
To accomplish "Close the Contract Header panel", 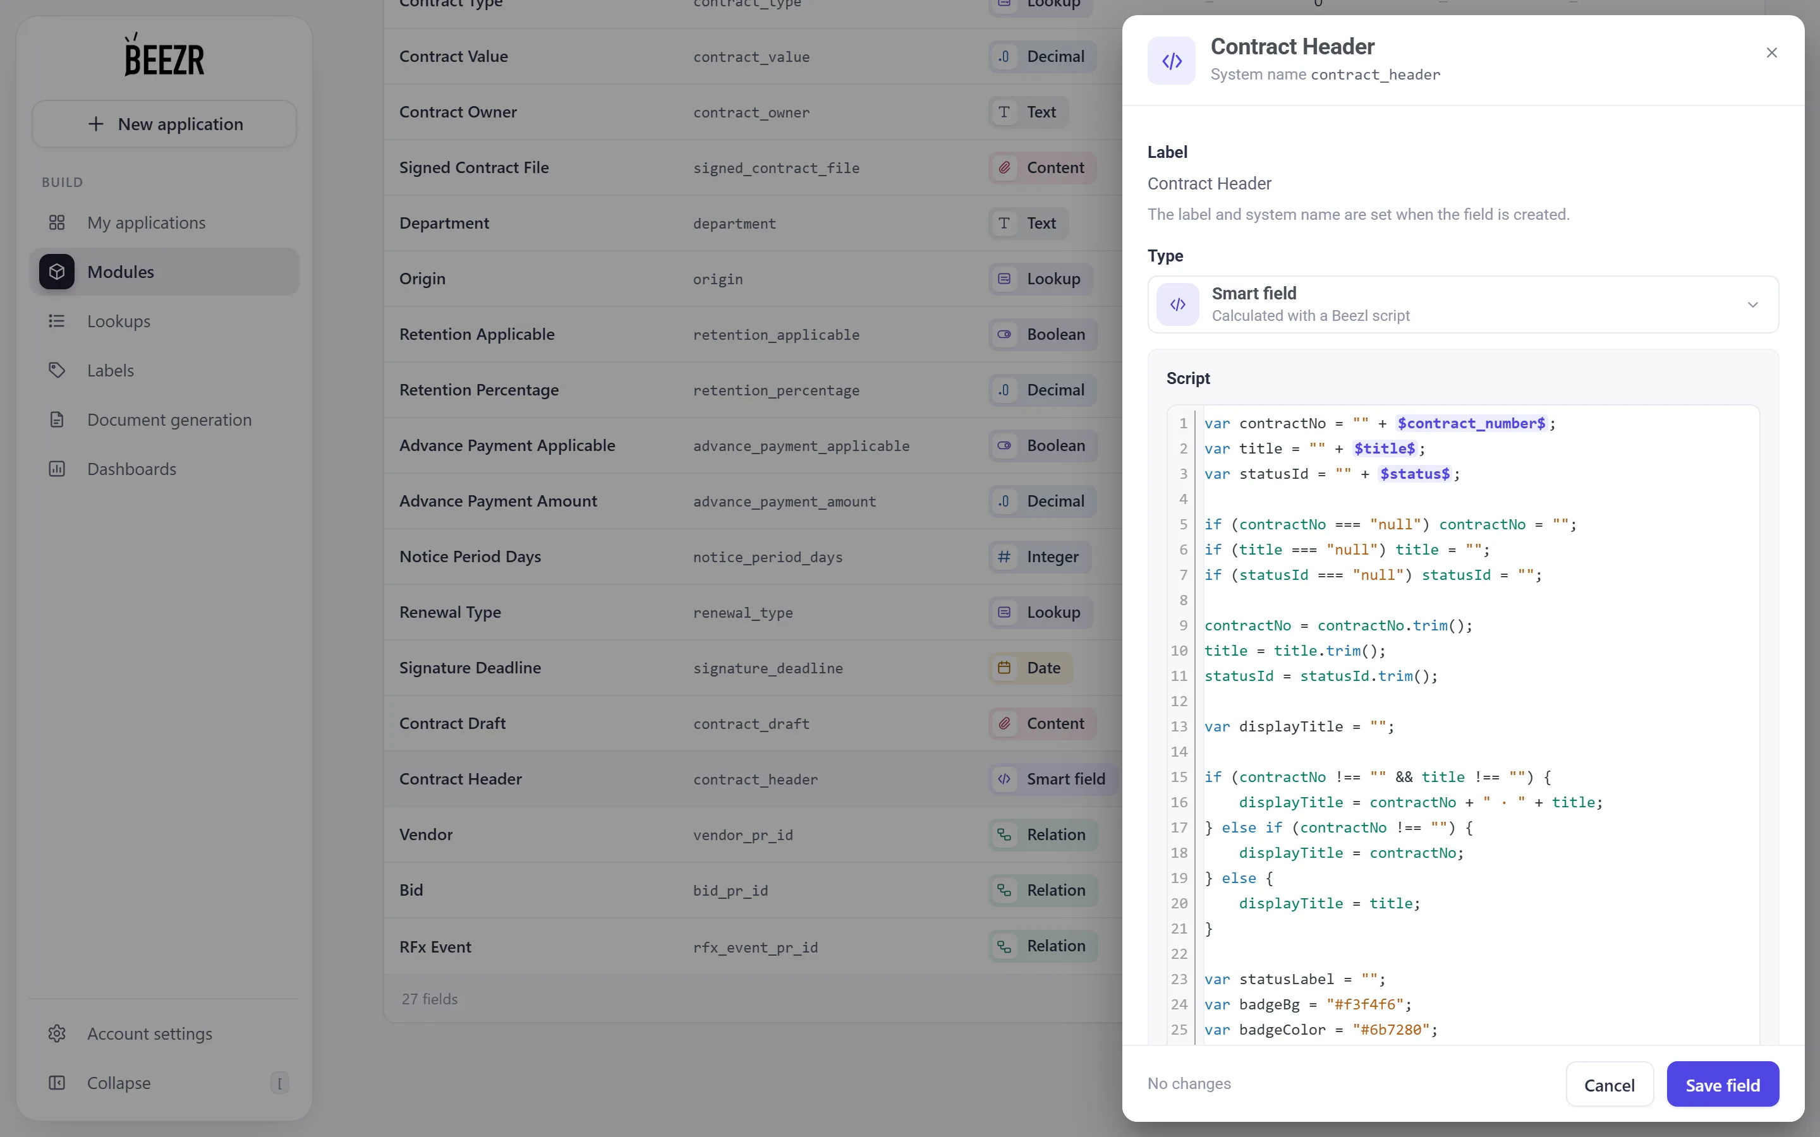I will [1771, 52].
